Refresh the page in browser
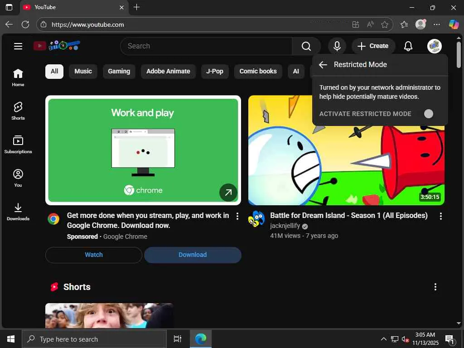The width and height of the screenshot is (464, 348). point(25,24)
